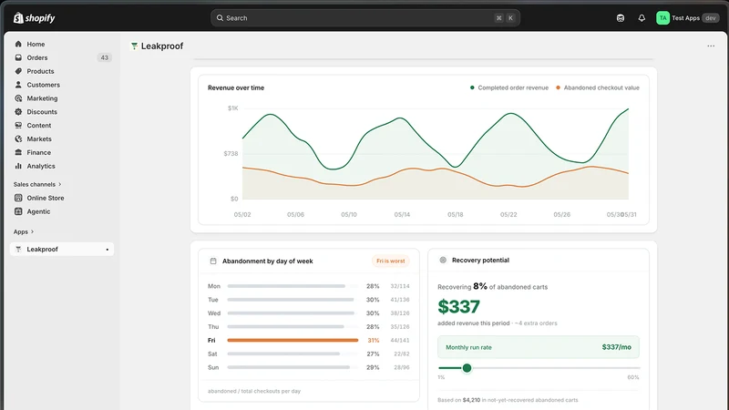Open the Test Apps store switcher
The image size is (729, 410).
pyautogui.click(x=688, y=18)
